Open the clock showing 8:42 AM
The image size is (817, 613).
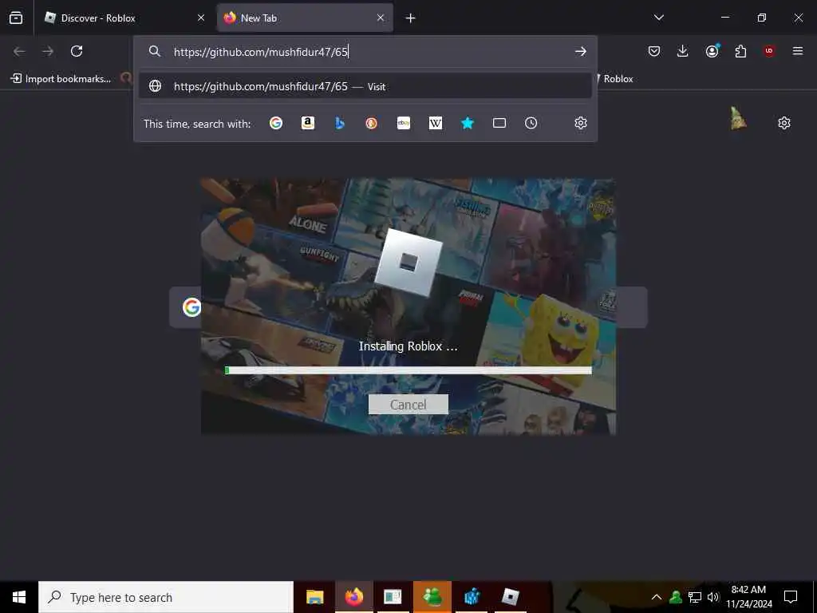pyautogui.click(x=748, y=597)
